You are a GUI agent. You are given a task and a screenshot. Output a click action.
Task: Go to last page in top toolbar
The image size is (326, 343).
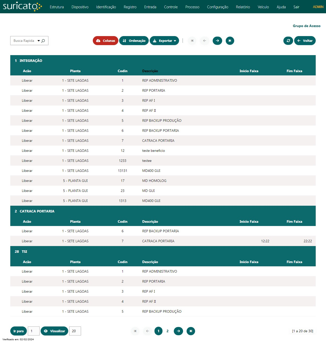[230, 41]
